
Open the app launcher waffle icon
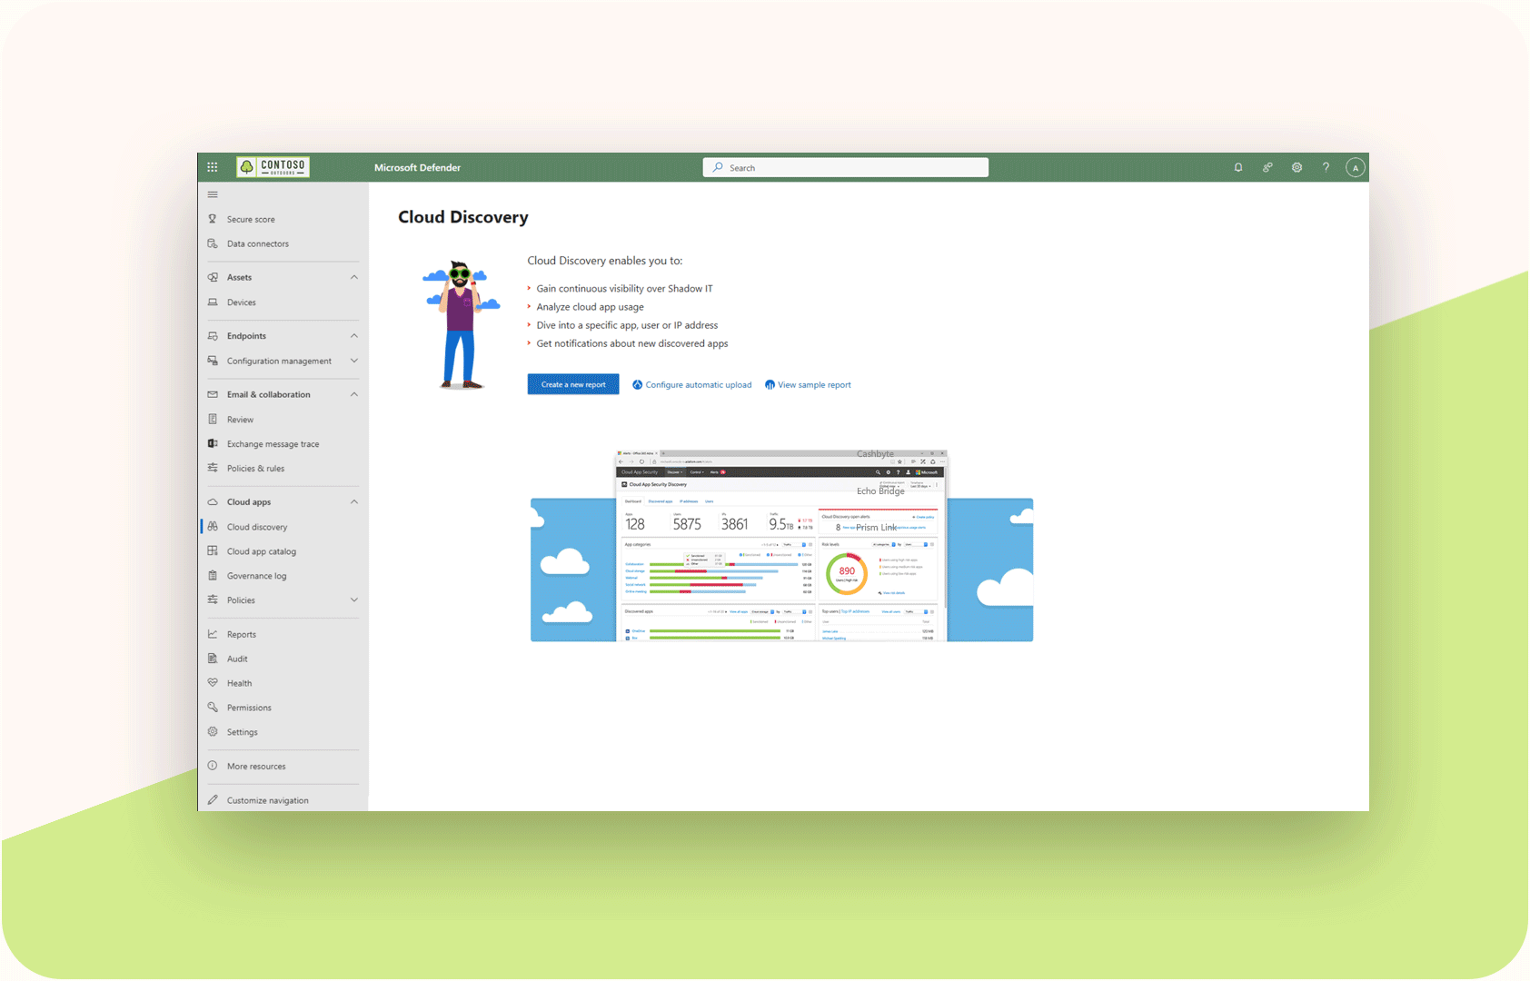(213, 167)
